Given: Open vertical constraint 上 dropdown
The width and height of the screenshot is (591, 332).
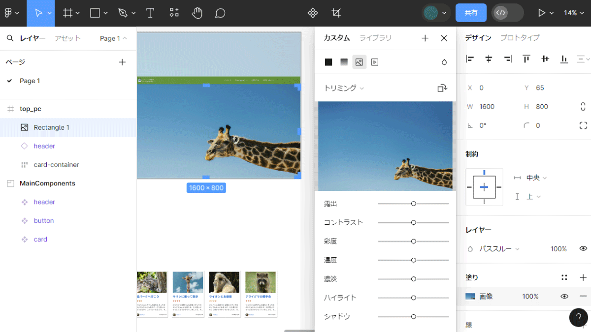Looking at the screenshot, I should click(534, 197).
